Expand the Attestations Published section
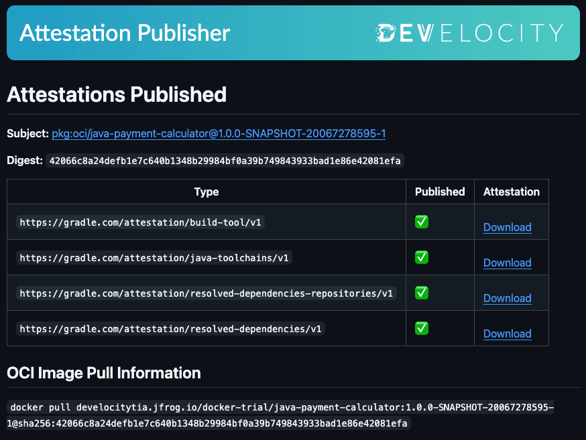The width and height of the screenshot is (586, 440). (116, 94)
